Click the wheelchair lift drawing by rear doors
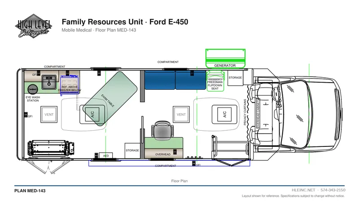Image resolution: width=359 pixels, height=203 pixels. (51, 148)
